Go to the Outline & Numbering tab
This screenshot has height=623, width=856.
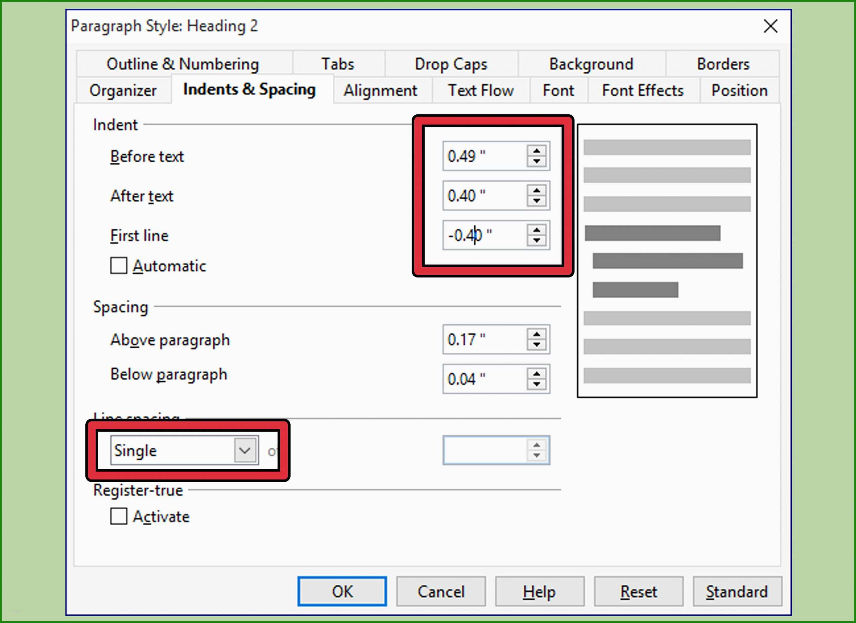[x=183, y=64]
